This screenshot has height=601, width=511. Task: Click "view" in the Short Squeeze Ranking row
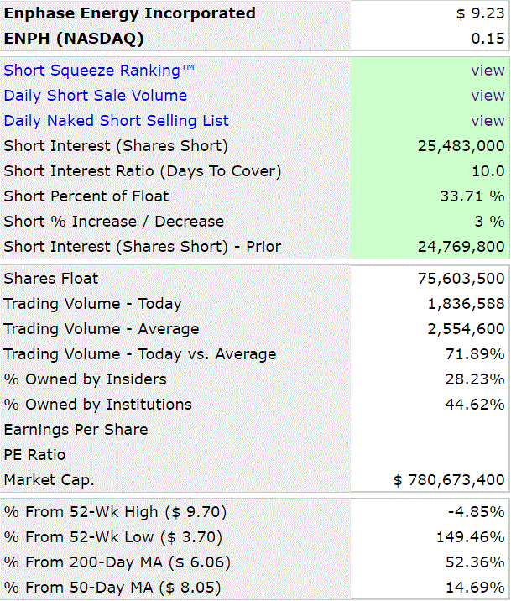coord(488,71)
